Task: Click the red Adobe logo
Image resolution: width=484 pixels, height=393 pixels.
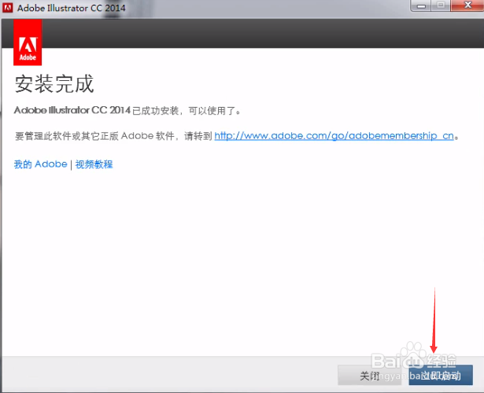Action: [28, 42]
